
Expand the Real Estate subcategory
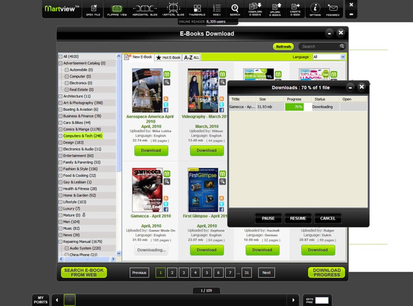[67, 89]
